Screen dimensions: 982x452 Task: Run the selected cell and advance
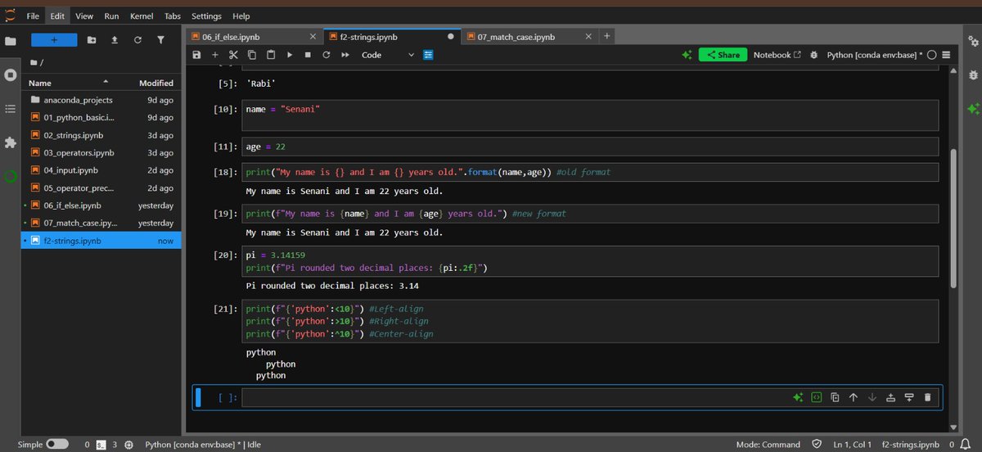tap(289, 55)
